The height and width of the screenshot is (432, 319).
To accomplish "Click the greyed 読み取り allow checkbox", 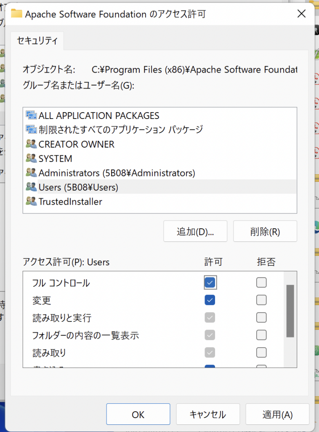I will click(x=210, y=352).
